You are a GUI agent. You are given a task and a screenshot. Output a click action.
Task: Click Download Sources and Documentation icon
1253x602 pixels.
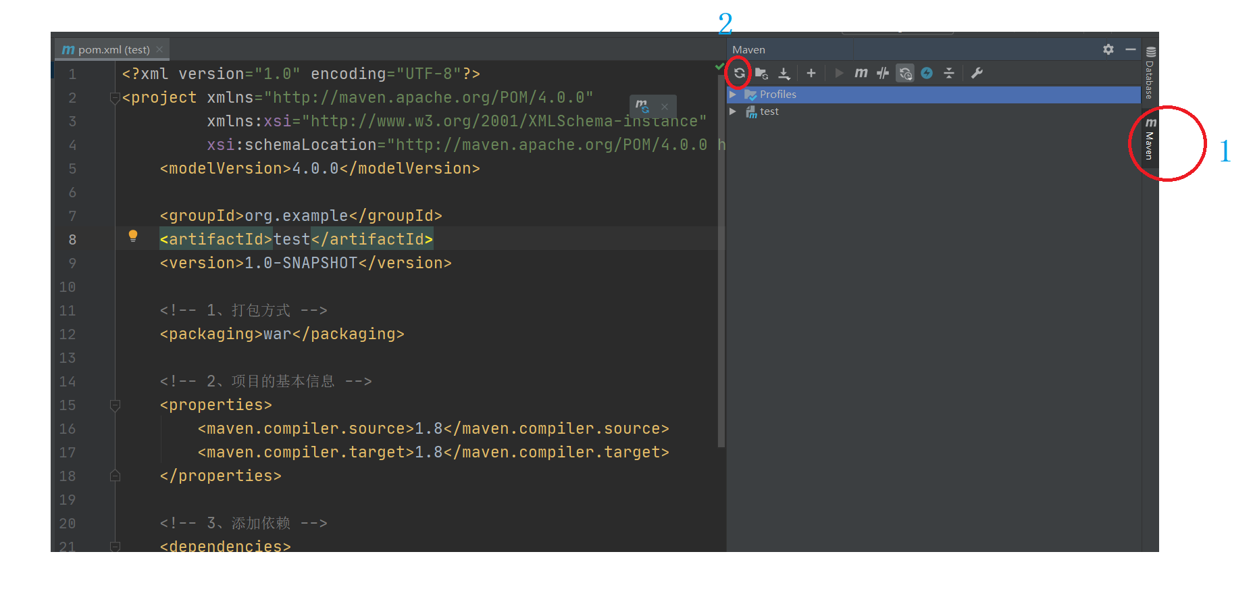tap(784, 73)
